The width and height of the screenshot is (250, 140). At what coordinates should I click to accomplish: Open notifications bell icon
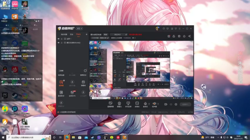184,36
